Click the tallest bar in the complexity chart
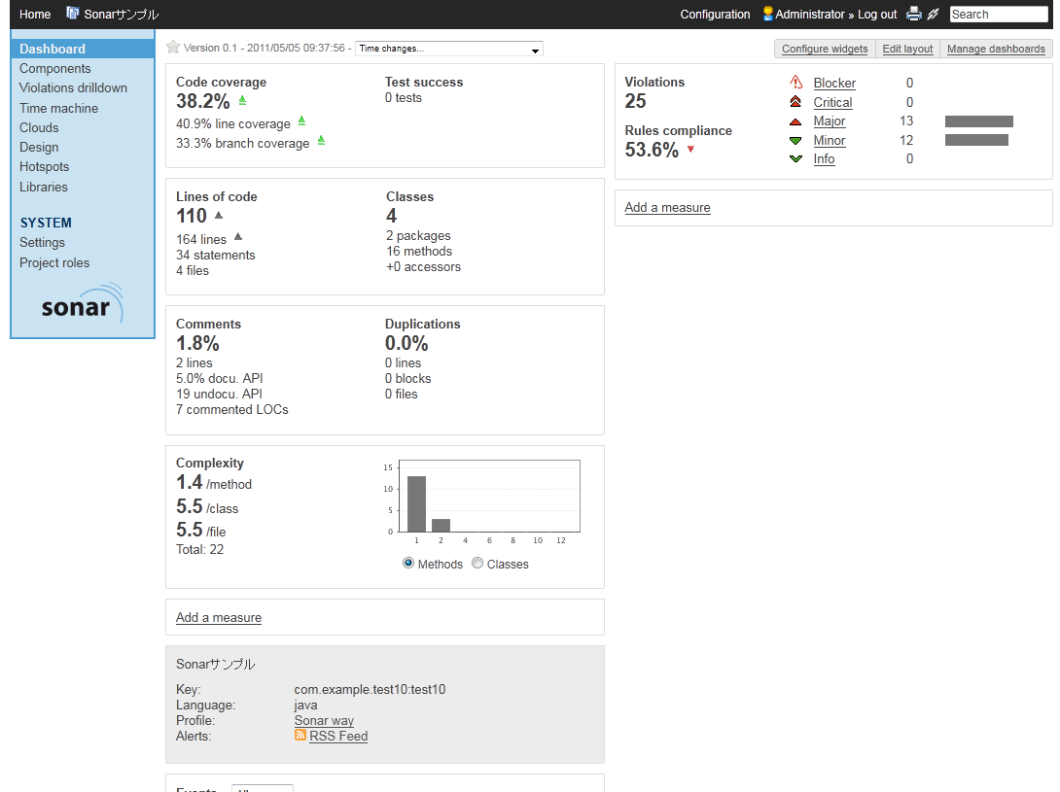Screen dimensions: 1060x792 click(416, 504)
